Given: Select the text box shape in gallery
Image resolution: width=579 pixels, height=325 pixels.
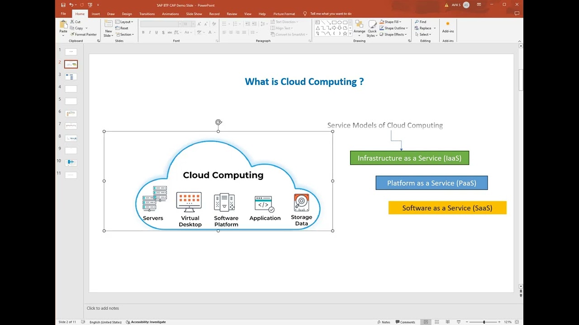Looking at the screenshot, I should coord(318,22).
